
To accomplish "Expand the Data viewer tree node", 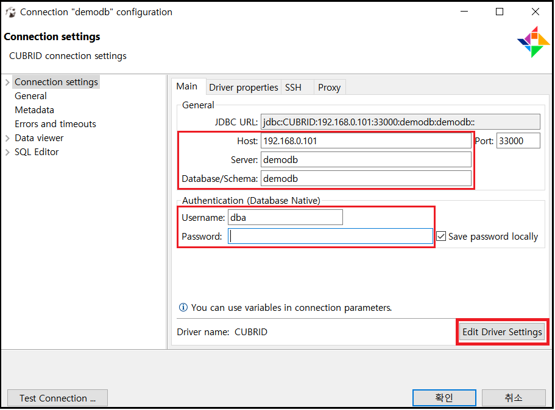I will click(x=7, y=138).
